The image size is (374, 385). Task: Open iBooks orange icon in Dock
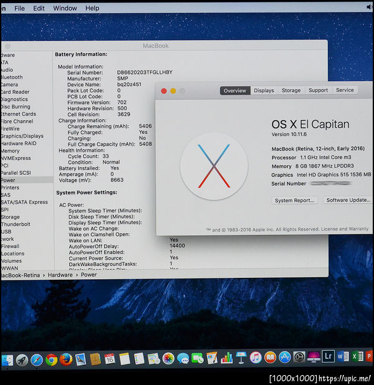point(271,357)
